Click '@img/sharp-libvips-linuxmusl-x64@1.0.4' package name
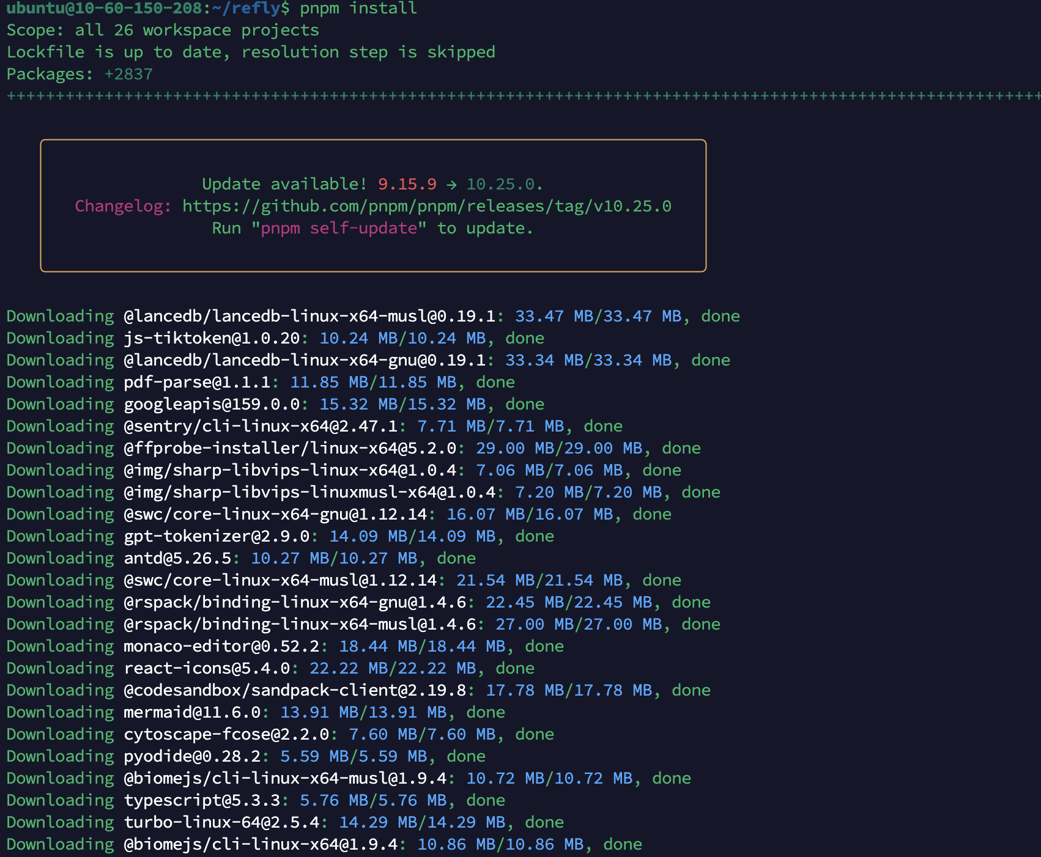This screenshot has width=1041, height=857. point(309,493)
